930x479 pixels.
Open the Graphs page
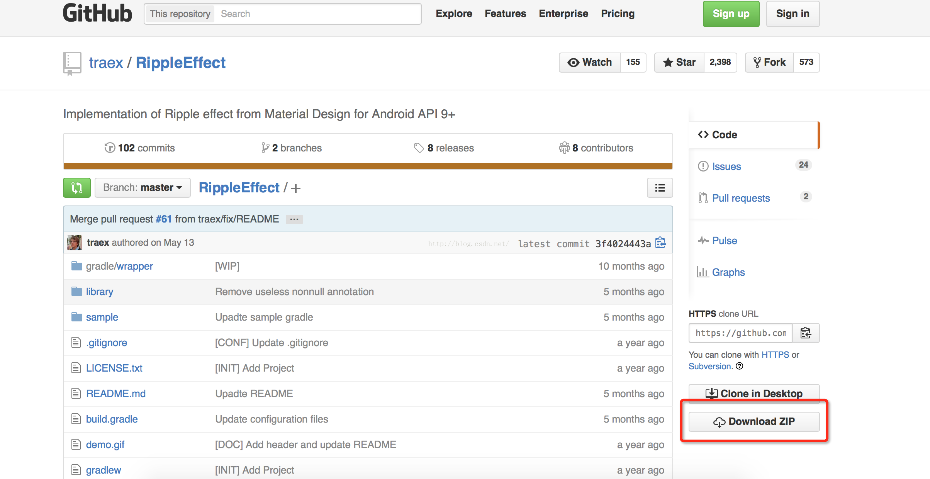point(721,272)
